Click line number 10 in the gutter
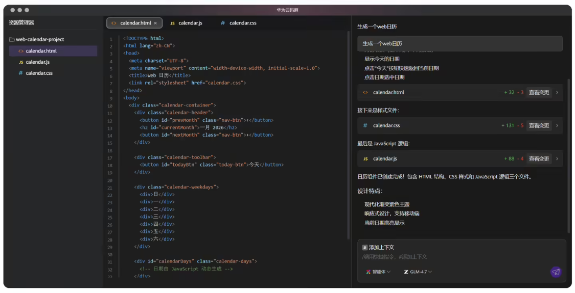Viewport: 575px width, 293px height. pos(110,106)
